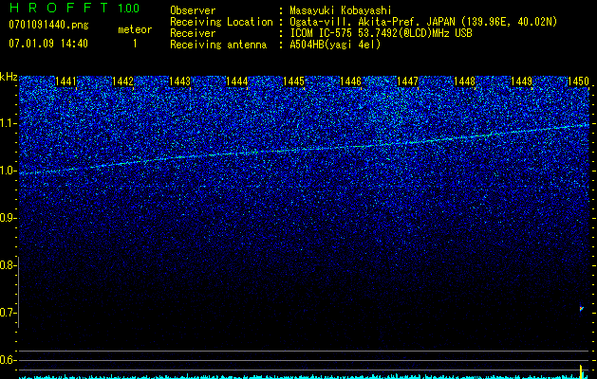The width and height of the screenshot is (597, 379).
Task: Click the Receiver field label
Action: coord(193,33)
